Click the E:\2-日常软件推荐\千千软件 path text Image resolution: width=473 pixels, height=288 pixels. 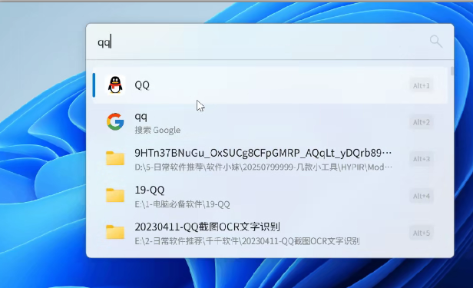coord(247,241)
